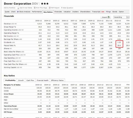The width and height of the screenshot is (133, 118).
Task: Click the Get E-mail Alerts link
Action: coord(26,8)
